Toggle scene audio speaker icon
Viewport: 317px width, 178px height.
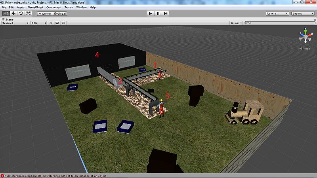(63, 23)
